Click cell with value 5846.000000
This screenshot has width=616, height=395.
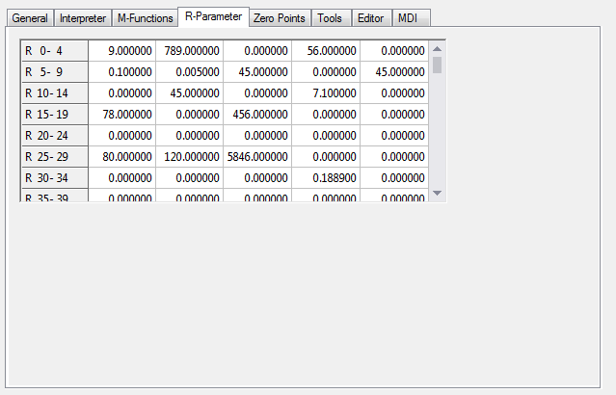257,157
